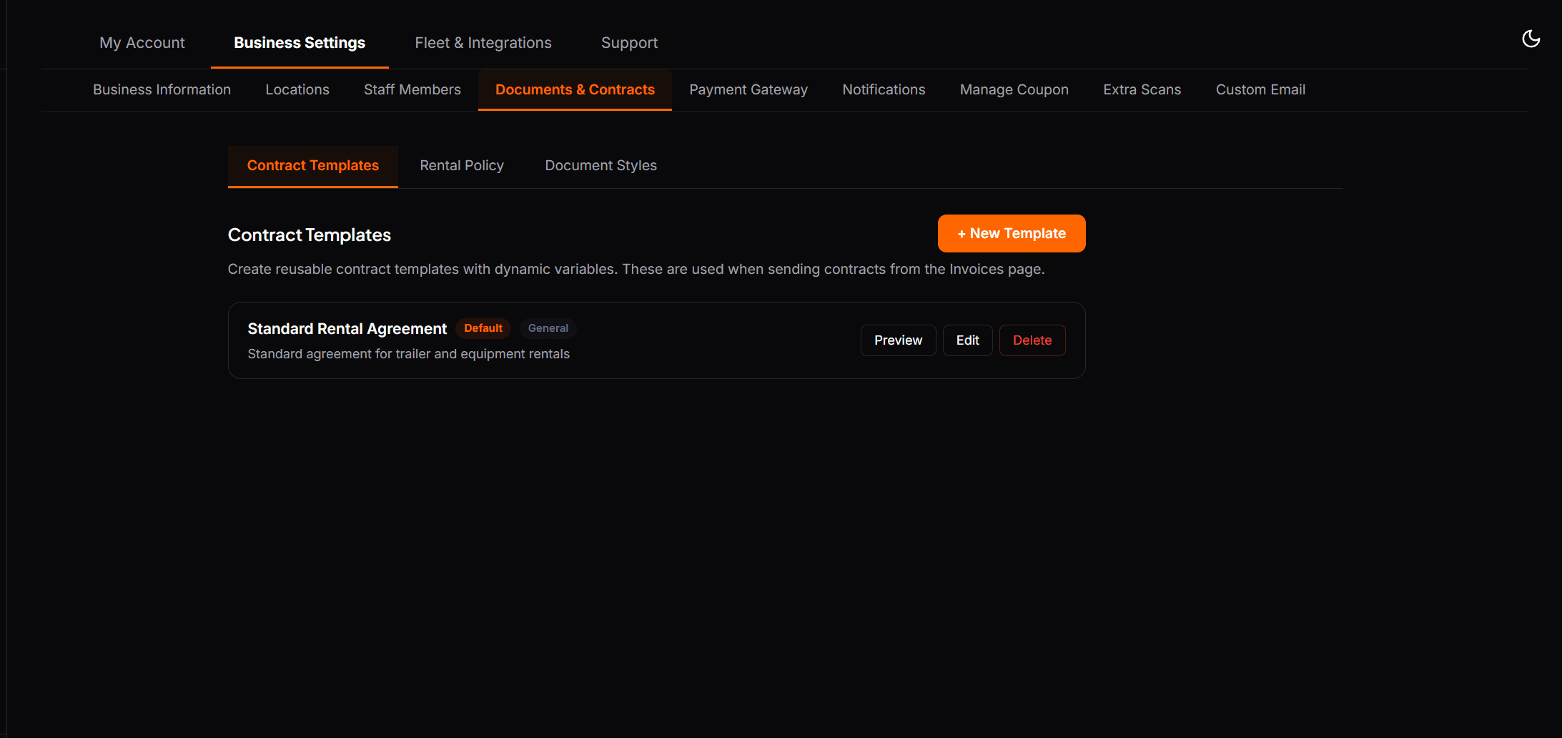The height and width of the screenshot is (738, 1562).
Task: Switch to the Fleet & Integrations menu
Action: coord(483,42)
